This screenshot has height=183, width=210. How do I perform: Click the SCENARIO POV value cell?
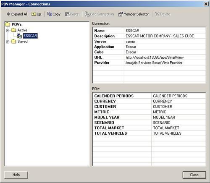coord(178,123)
